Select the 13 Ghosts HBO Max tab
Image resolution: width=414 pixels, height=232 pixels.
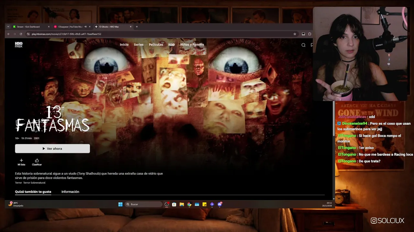[x=113, y=27]
